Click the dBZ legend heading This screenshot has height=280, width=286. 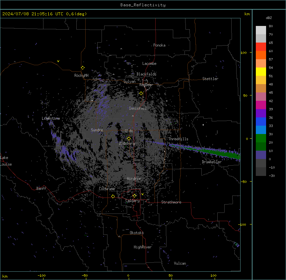point(269,18)
